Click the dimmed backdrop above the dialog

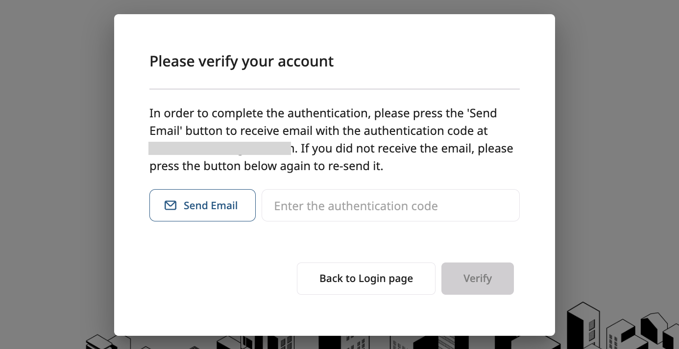click(334, 7)
